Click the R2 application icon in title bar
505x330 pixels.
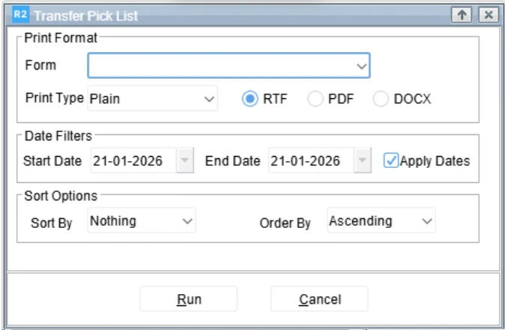tap(21, 15)
